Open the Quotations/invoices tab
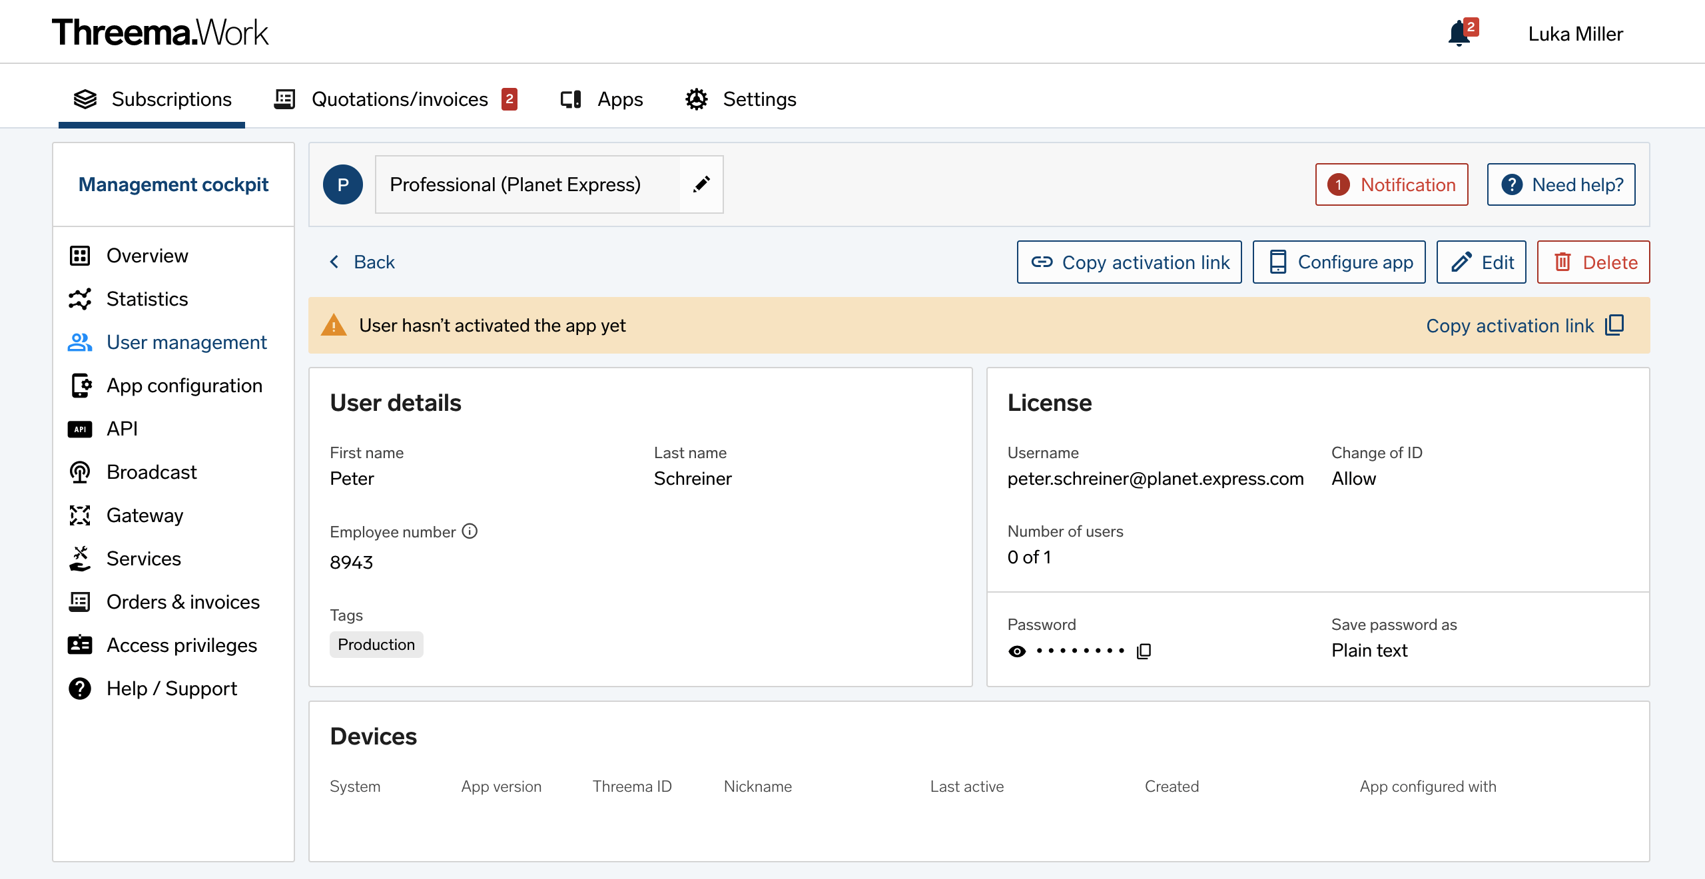Image resolution: width=1705 pixels, height=879 pixels. coord(396,99)
